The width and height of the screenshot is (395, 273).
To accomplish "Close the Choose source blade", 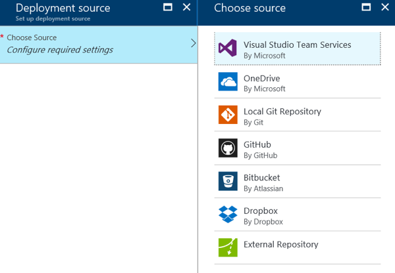I will pyautogui.click(x=385, y=7).
